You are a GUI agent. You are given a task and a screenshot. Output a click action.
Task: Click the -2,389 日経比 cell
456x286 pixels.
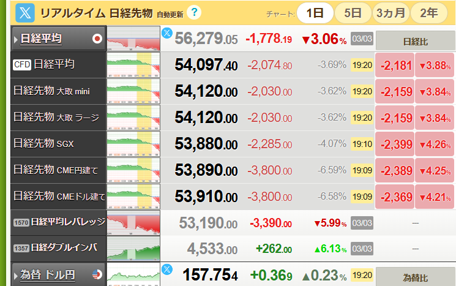[395, 170]
